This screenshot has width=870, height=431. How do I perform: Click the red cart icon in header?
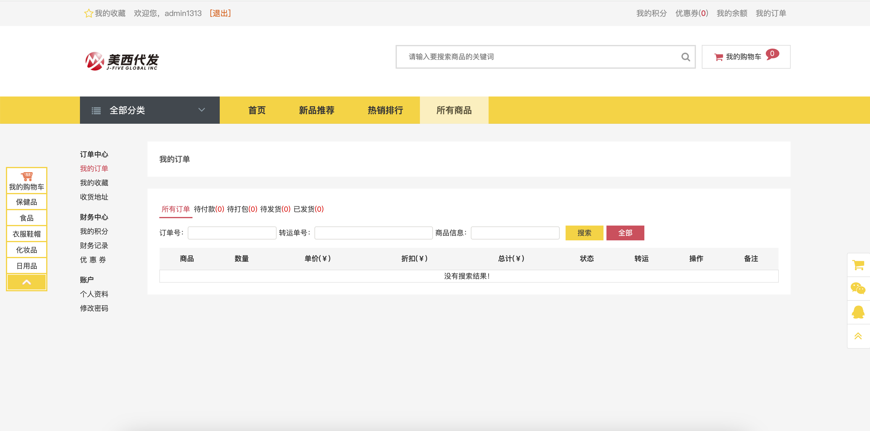[718, 57]
